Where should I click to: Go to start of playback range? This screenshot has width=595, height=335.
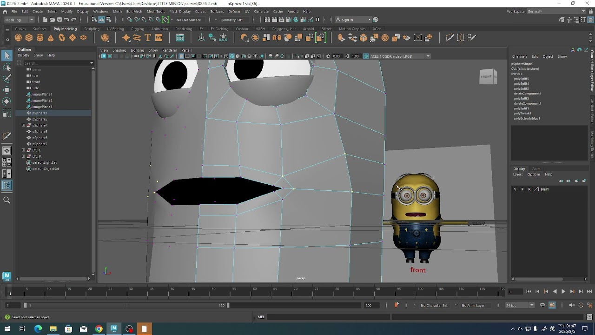tap(529, 292)
